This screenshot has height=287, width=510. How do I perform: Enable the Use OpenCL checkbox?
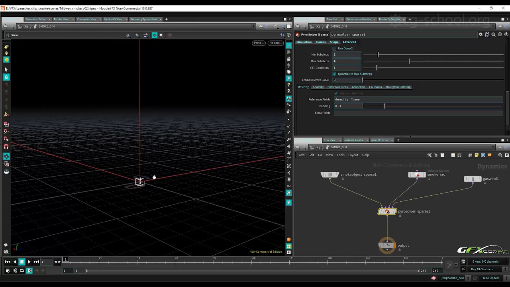tap(335, 48)
